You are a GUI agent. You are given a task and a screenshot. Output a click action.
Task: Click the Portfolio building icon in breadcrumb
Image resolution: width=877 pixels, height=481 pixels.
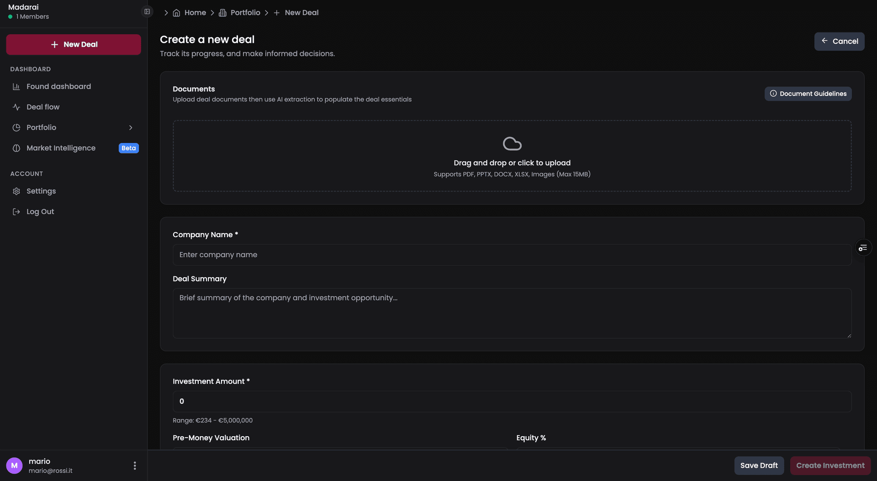coord(222,13)
